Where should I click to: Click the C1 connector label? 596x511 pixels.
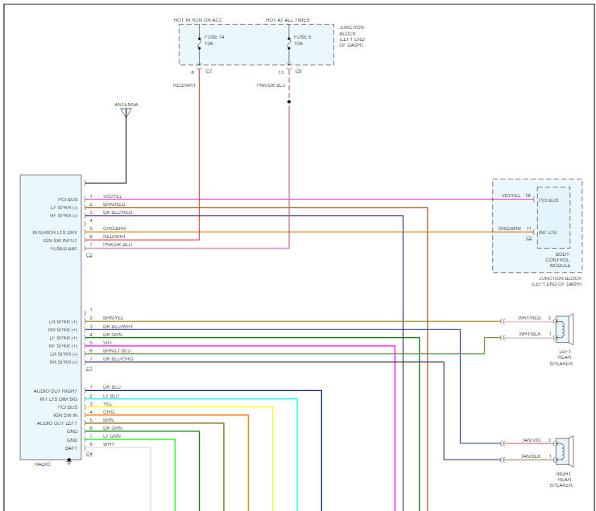89,369
